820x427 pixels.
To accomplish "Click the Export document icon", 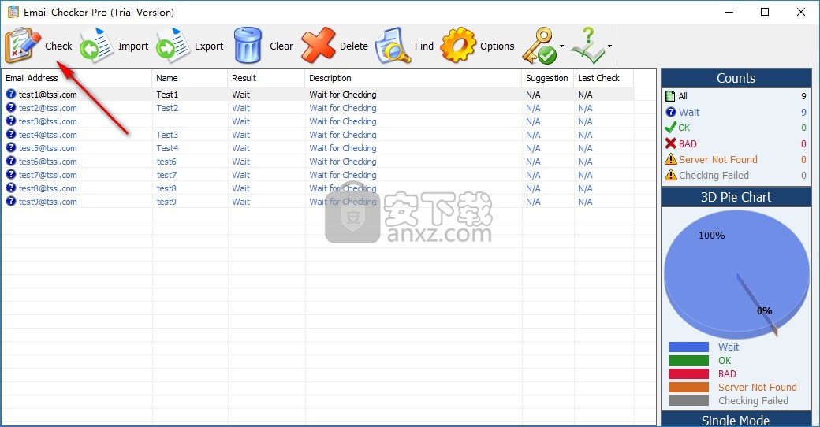I will [x=173, y=46].
